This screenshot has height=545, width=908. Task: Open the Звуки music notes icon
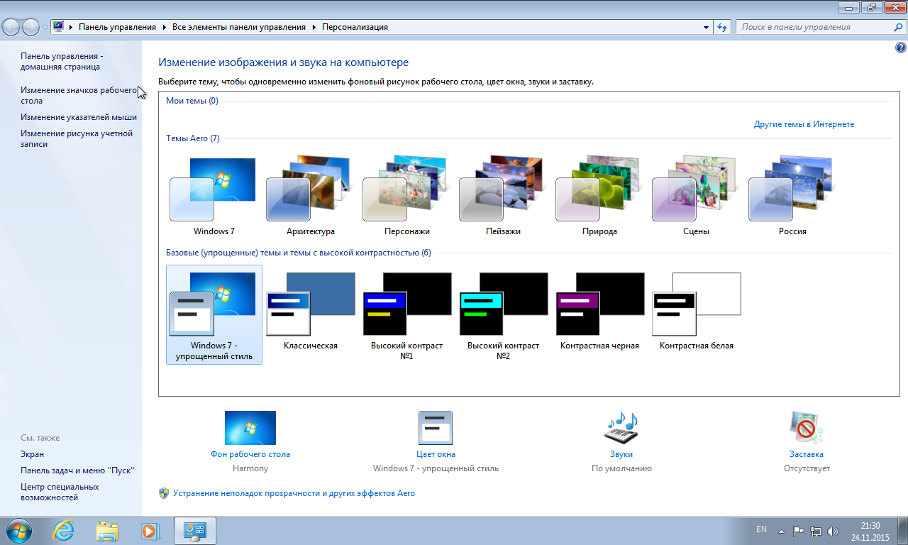click(x=621, y=428)
